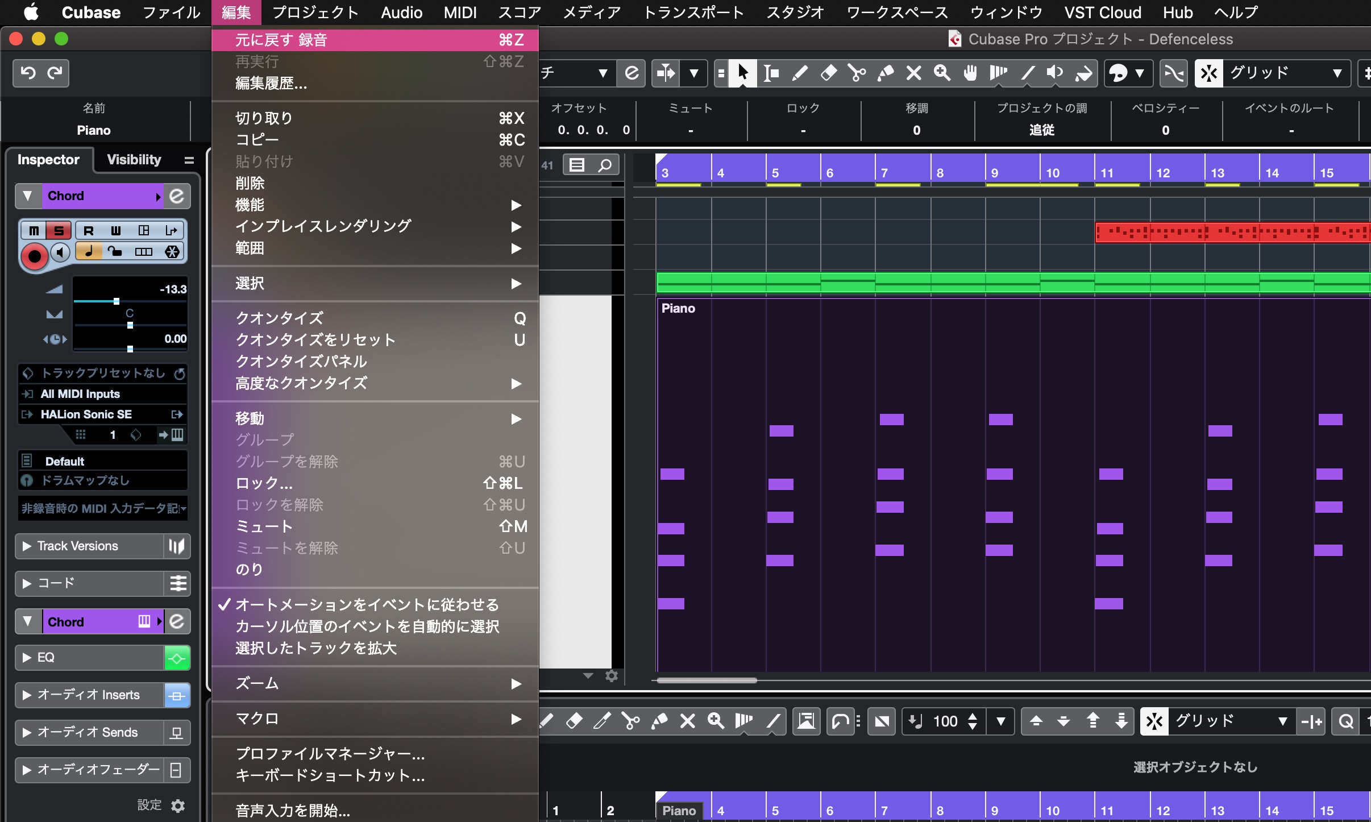Select the Draw pencil tool in top toolbar
This screenshot has width=1371, height=822.
coord(799,73)
